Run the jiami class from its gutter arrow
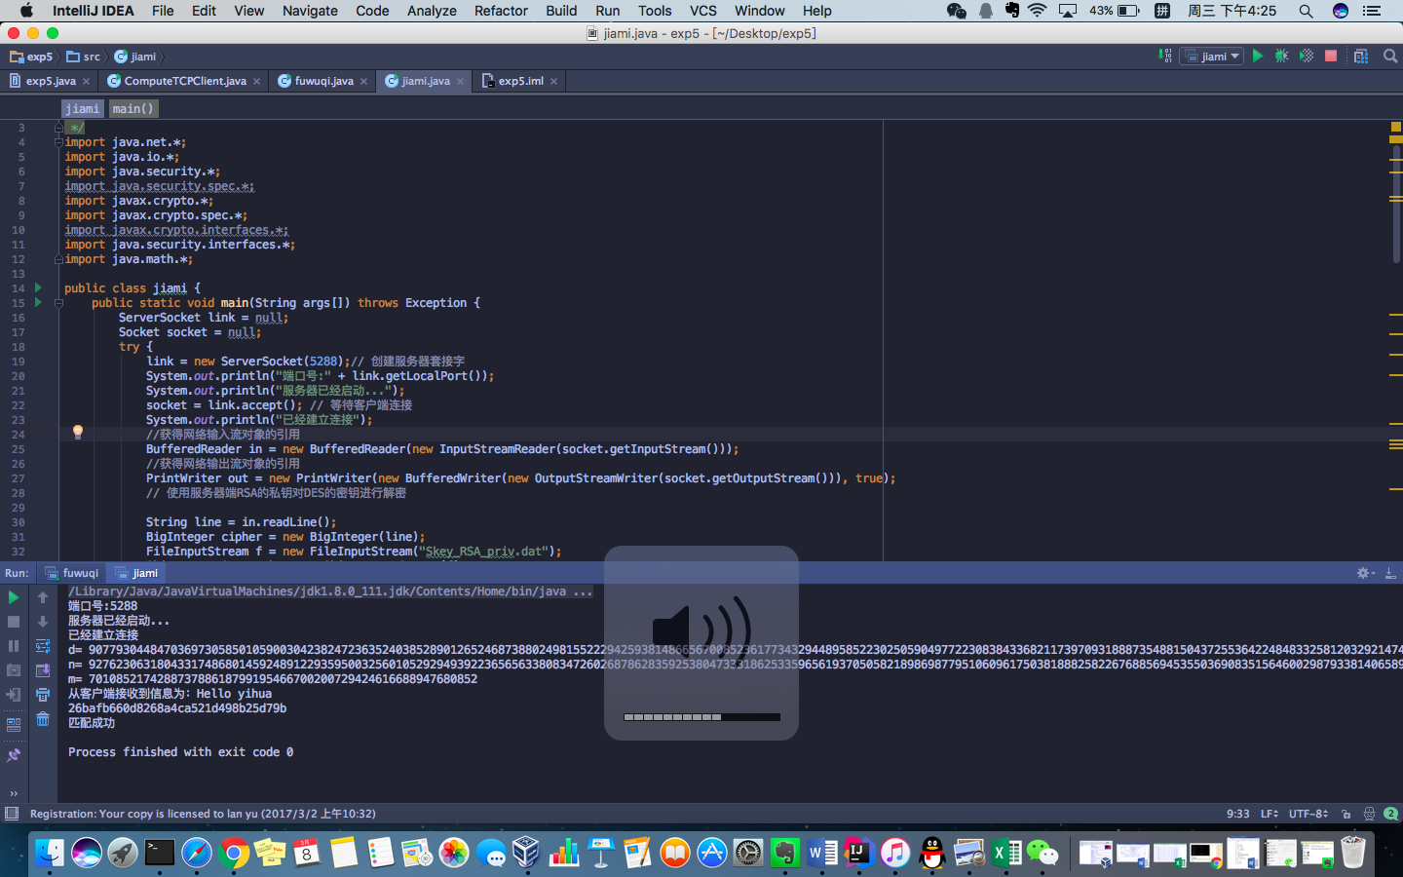Screen dimensions: 1403x877 click(38, 287)
